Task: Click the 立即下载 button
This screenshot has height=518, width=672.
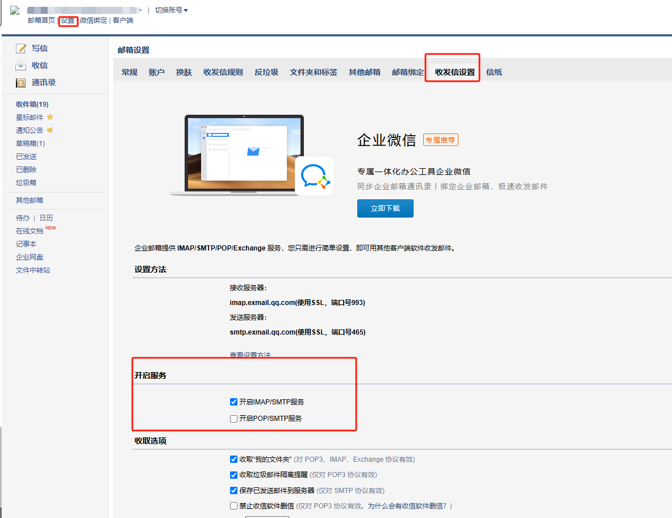Action: coord(385,208)
